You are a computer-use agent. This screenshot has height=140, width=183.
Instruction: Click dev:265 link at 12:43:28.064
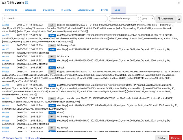click(6, 45)
